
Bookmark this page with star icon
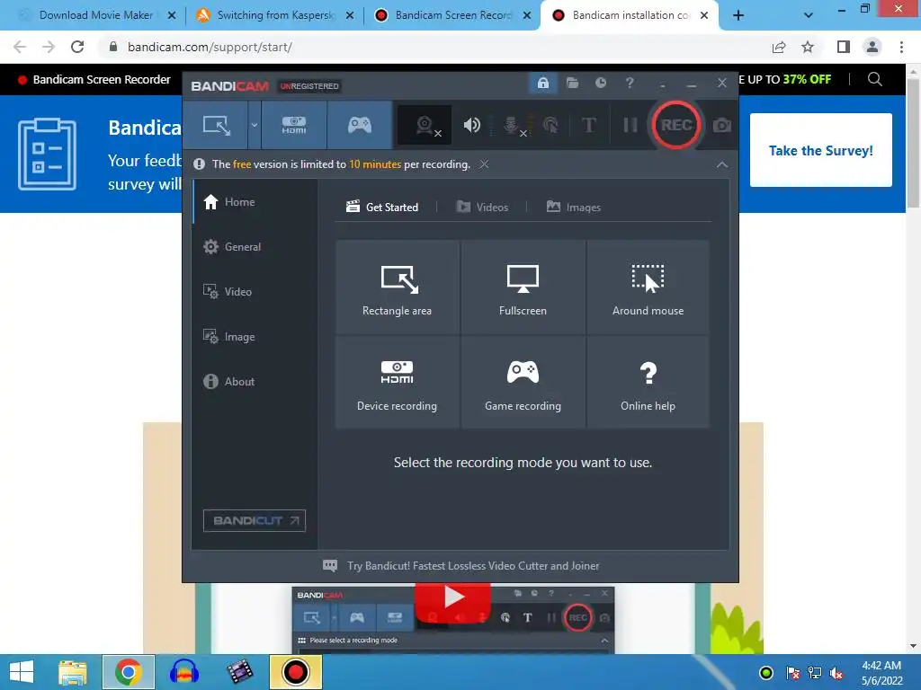click(808, 47)
